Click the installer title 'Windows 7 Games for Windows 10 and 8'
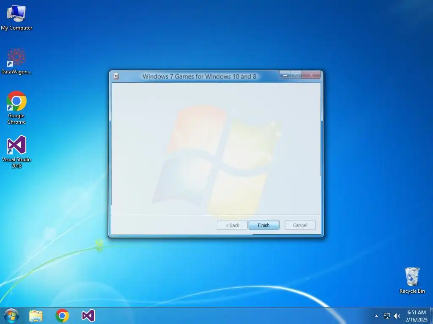Image resolution: width=433 pixels, height=324 pixels. (199, 77)
